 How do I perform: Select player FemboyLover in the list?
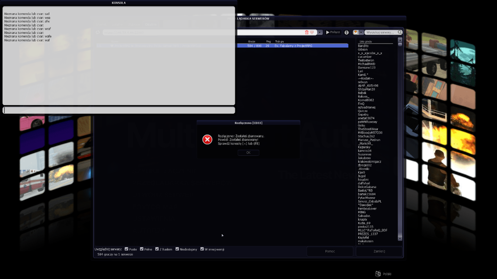pyautogui.click(x=367, y=209)
